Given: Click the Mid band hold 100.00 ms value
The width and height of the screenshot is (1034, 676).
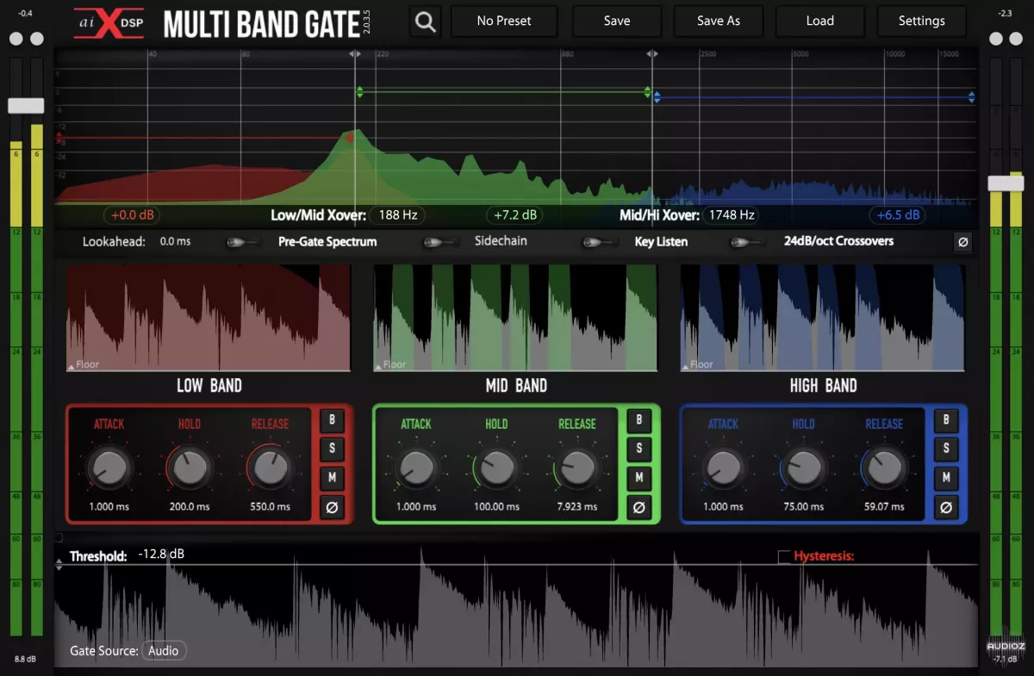Looking at the screenshot, I should (x=496, y=507).
